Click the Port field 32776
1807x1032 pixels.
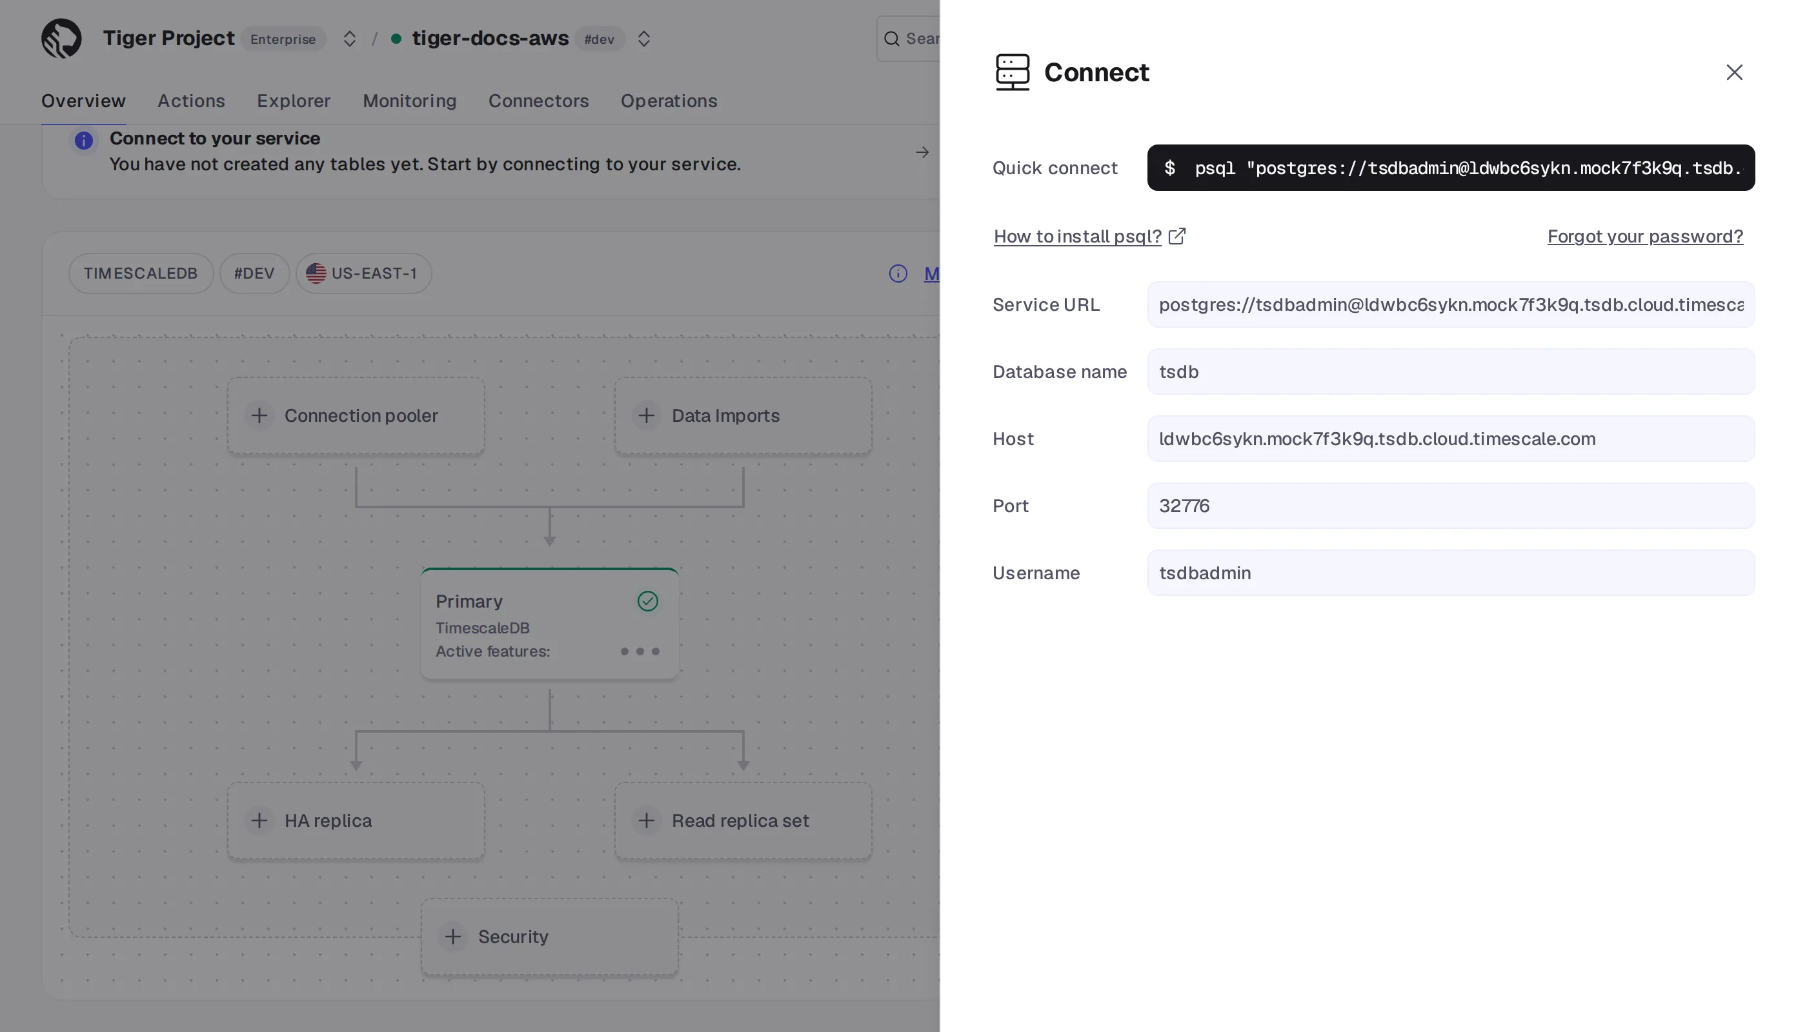pyautogui.click(x=1450, y=506)
